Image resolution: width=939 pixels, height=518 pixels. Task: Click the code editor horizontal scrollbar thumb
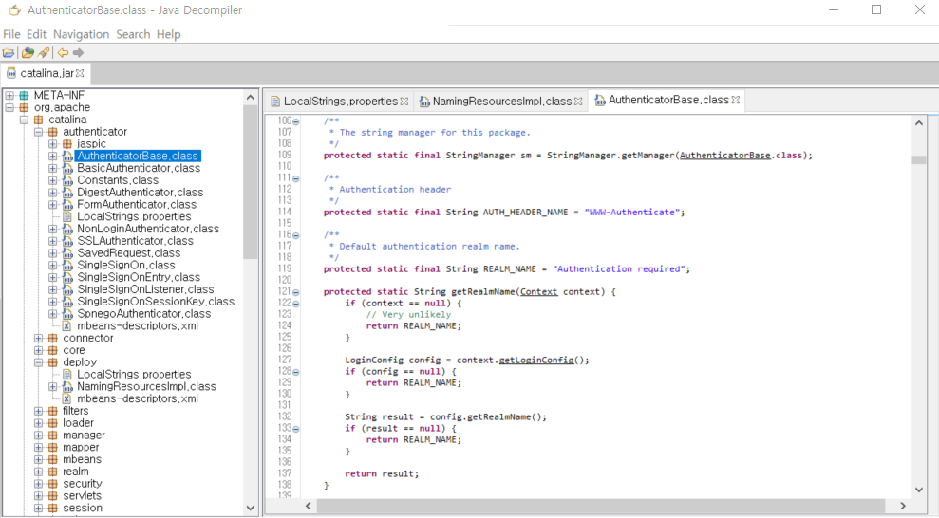point(601,506)
